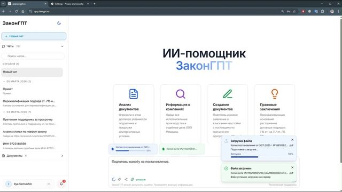Click the Загрузка progress bar in notification
The width and height of the screenshot is (342, 192).
(262, 157)
